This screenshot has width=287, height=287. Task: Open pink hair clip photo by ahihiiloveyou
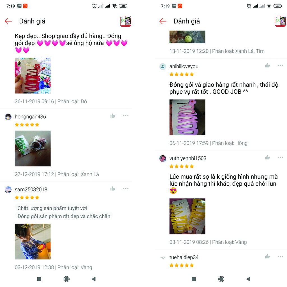188,117
